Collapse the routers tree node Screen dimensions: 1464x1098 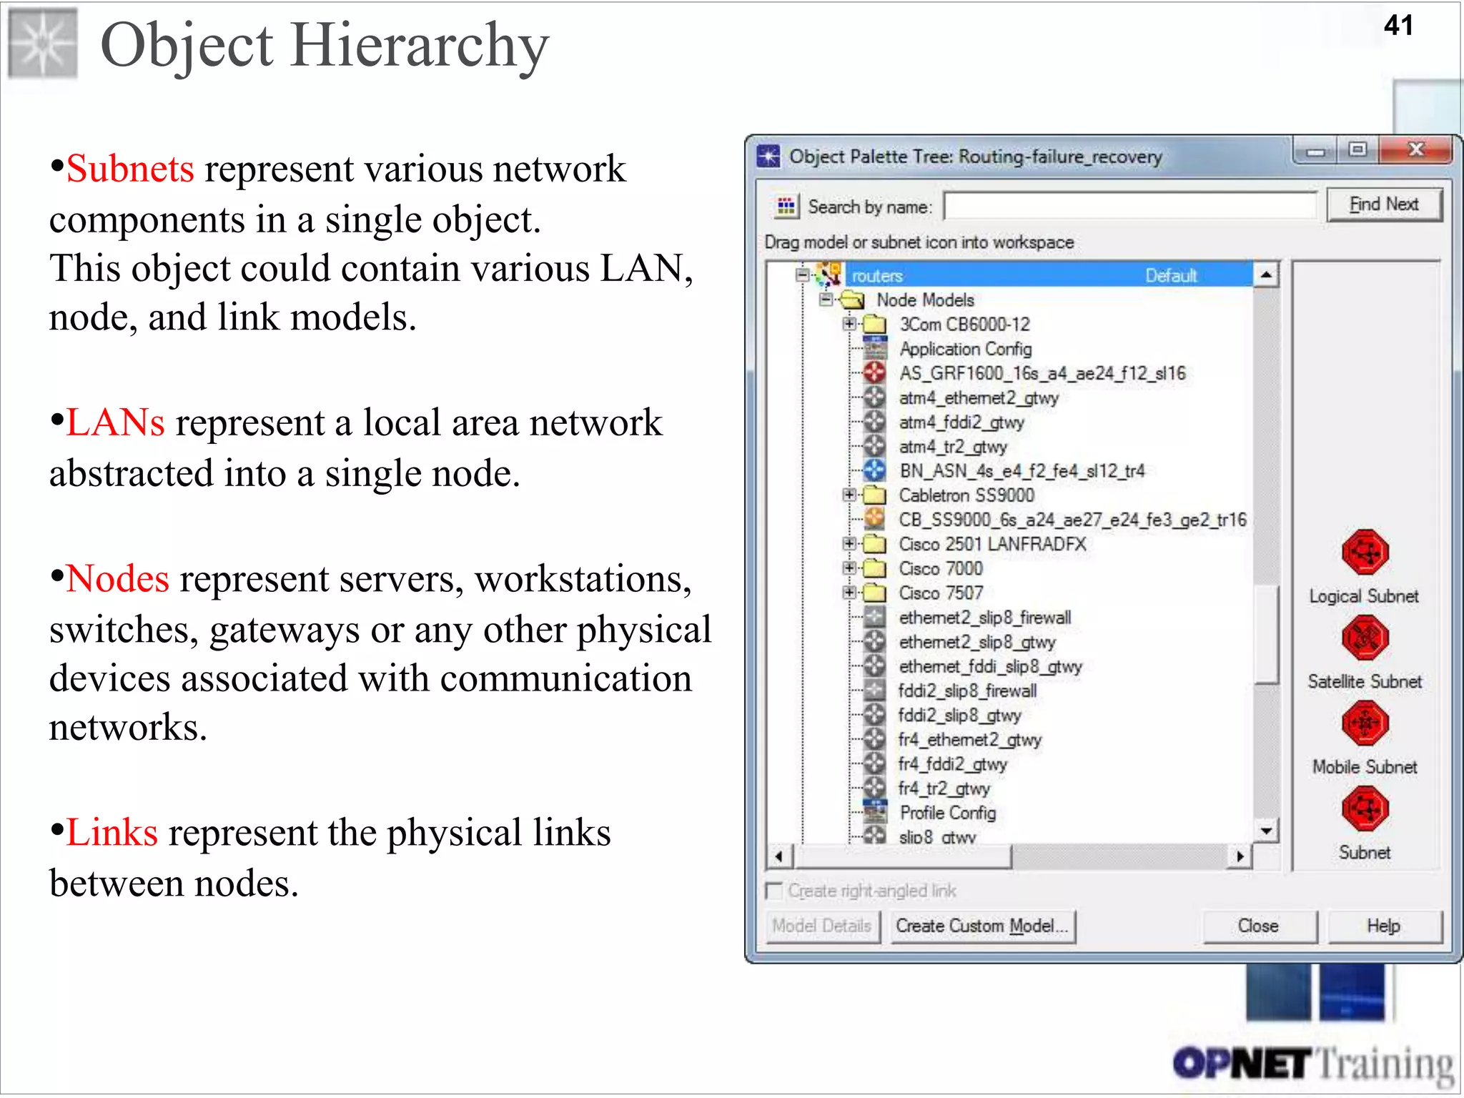click(x=803, y=274)
